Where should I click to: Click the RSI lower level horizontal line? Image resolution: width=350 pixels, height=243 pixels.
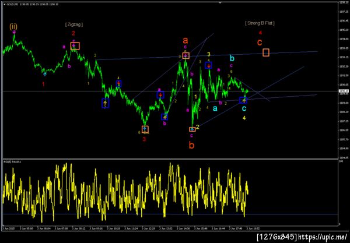click(170, 214)
